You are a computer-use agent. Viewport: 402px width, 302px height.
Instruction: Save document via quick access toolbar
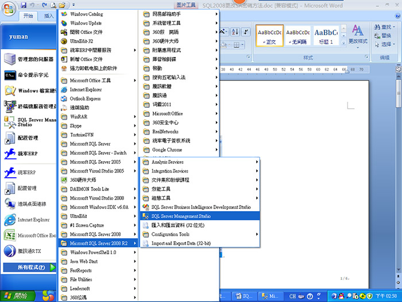(24, 5)
